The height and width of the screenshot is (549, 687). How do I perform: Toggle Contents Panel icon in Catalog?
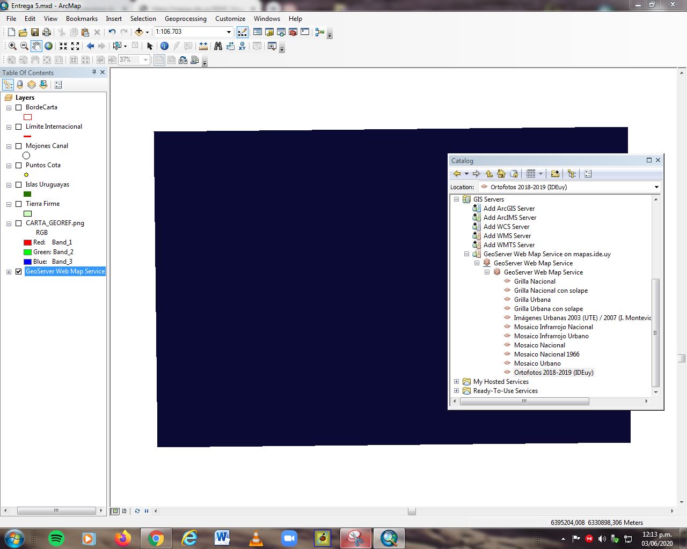(x=572, y=174)
